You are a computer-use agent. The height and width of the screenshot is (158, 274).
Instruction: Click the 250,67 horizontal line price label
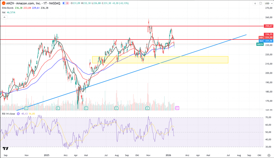point(268,26)
